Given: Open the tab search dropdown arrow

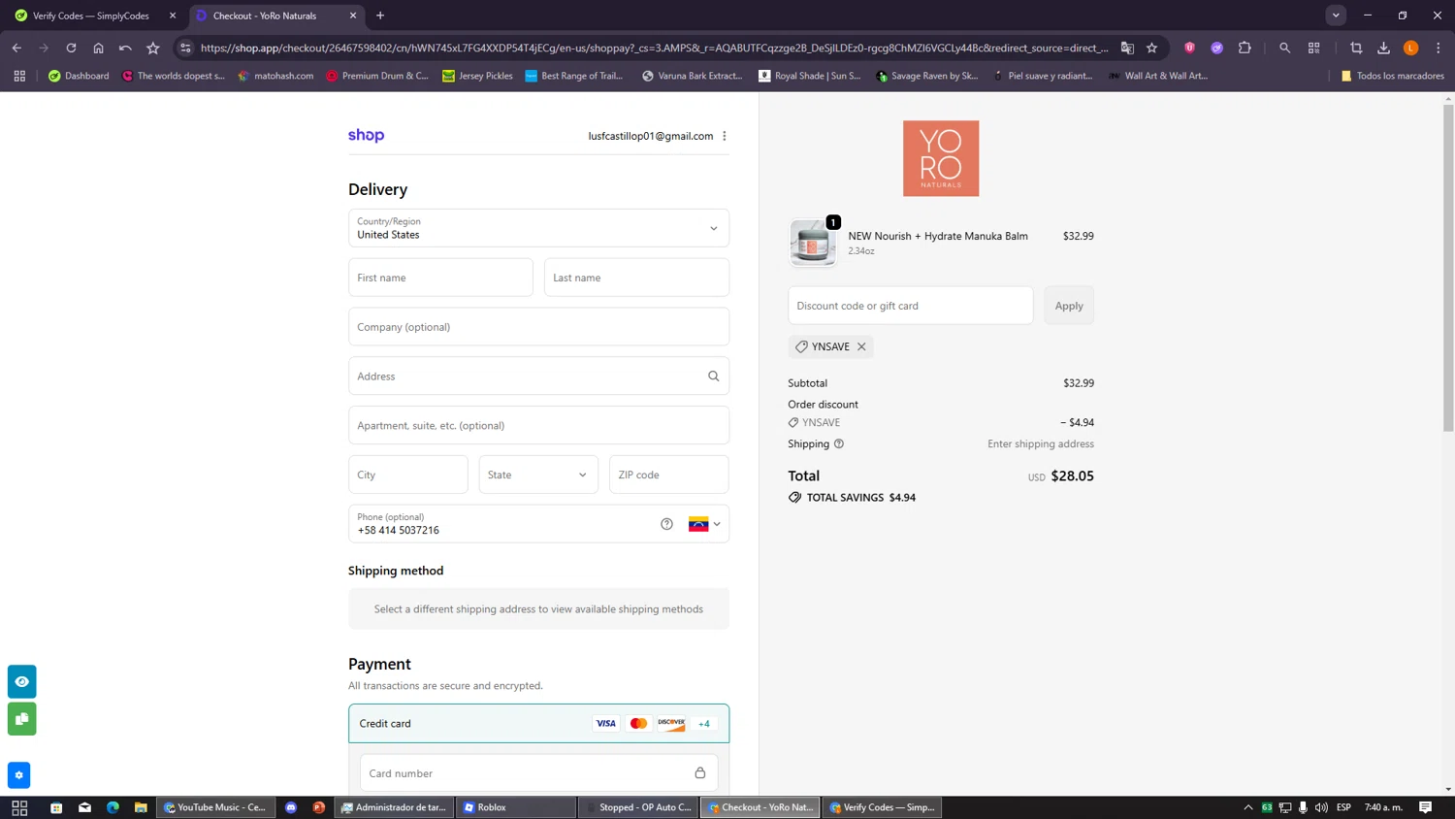Looking at the screenshot, I should [x=1336, y=16].
